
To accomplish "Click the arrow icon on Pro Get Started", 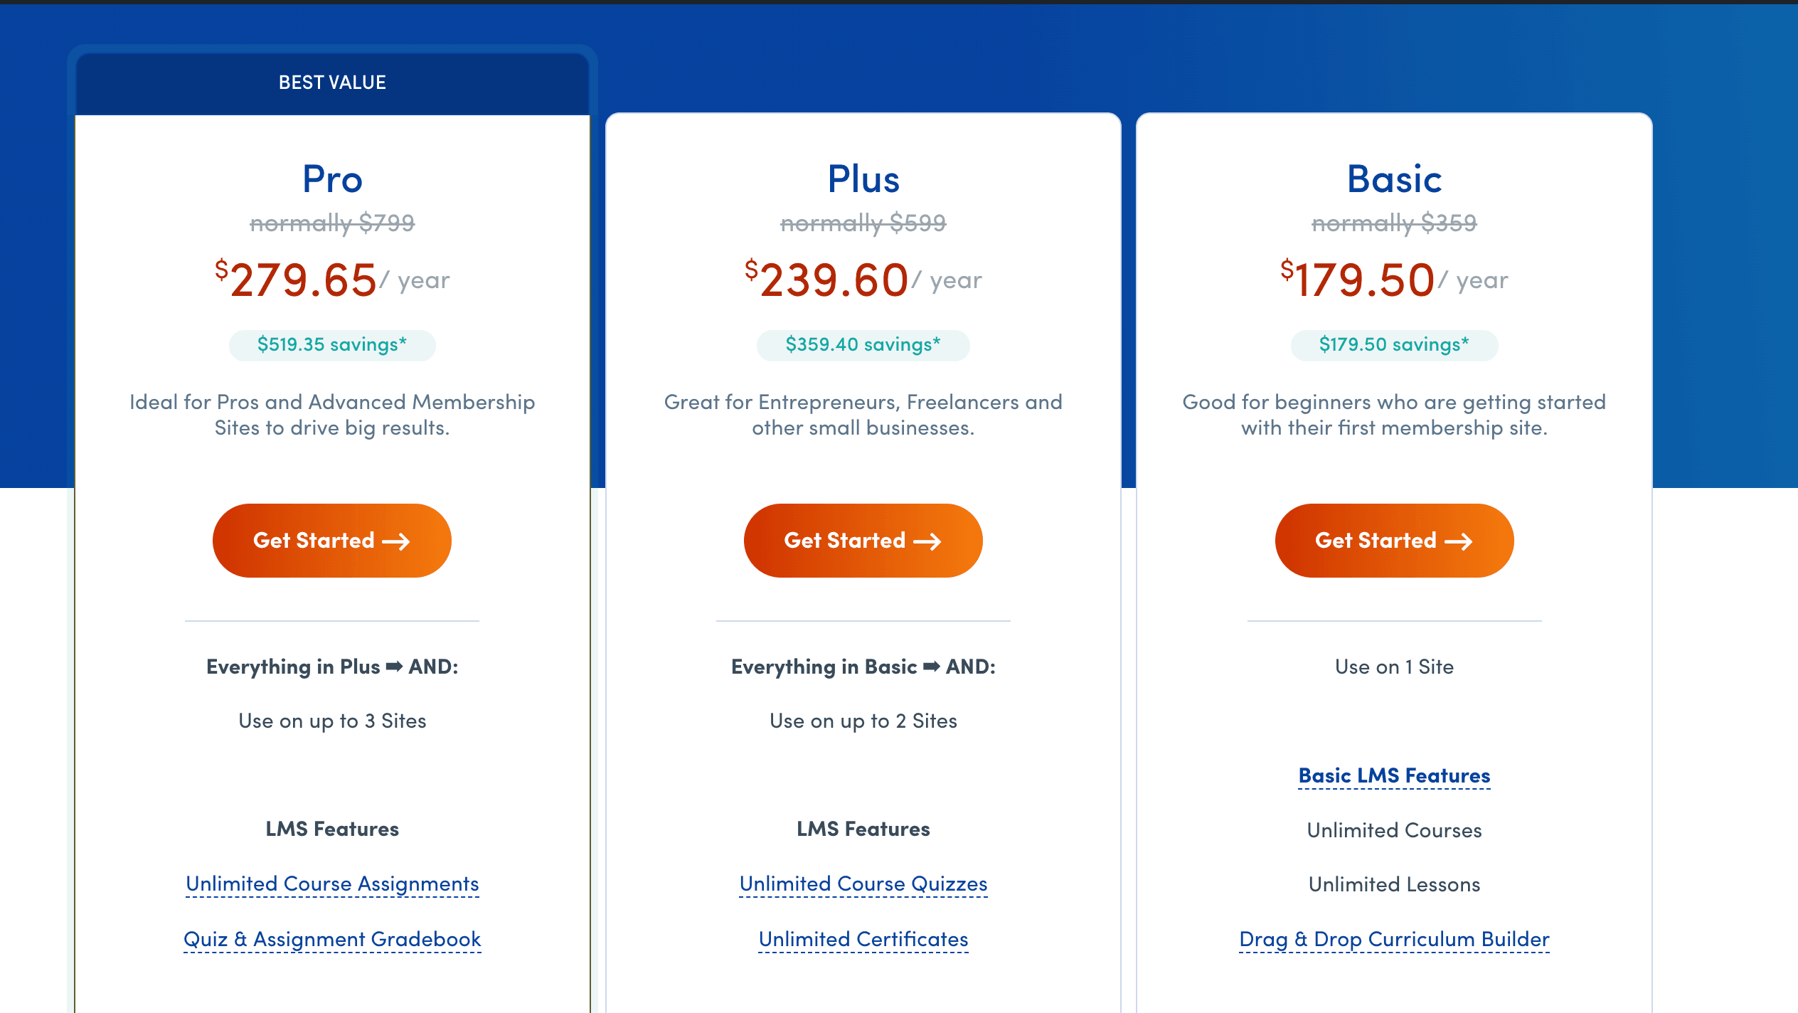I will coord(396,542).
